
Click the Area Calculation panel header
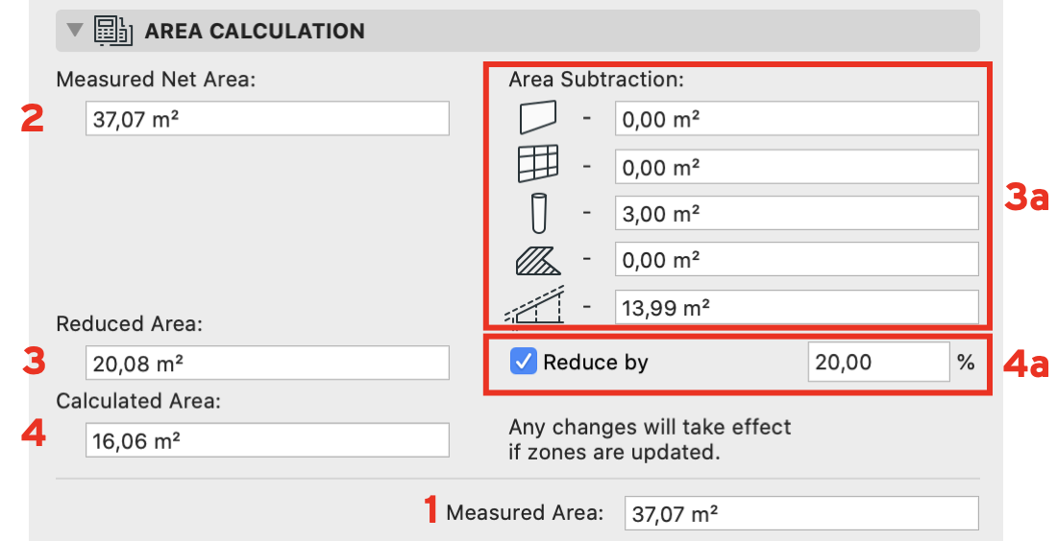pyautogui.click(x=518, y=31)
